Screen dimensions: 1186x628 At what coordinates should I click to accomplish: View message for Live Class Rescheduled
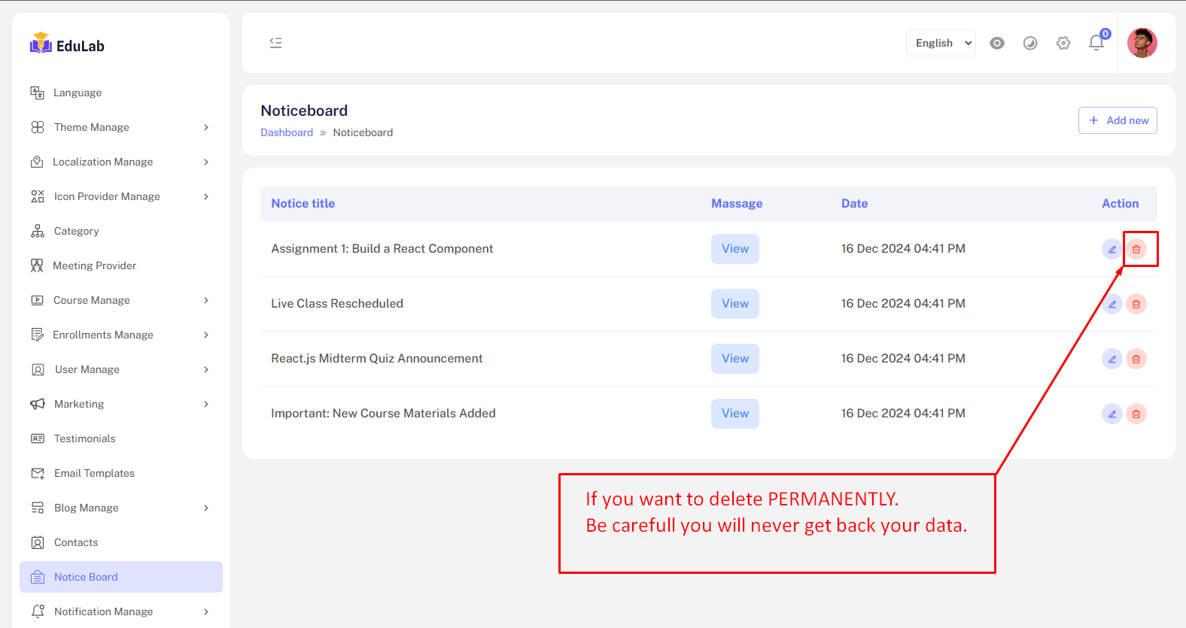tap(734, 304)
